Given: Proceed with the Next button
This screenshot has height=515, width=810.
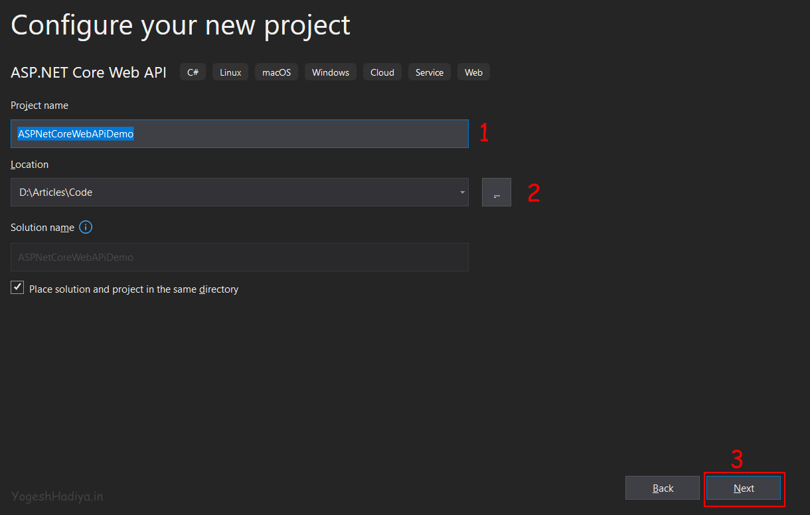Looking at the screenshot, I should pyautogui.click(x=744, y=488).
